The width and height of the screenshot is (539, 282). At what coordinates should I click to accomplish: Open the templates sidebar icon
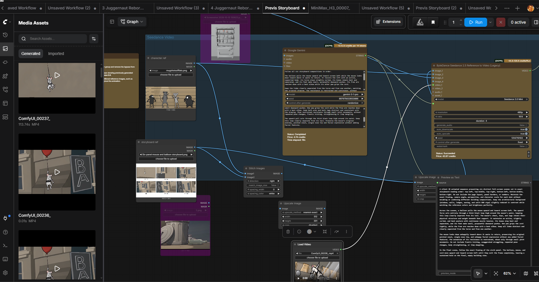tap(5, 117)
